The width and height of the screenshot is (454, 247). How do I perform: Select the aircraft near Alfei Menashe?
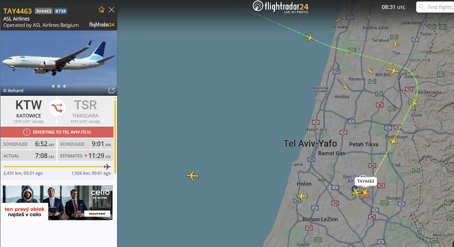coord(415,102)
